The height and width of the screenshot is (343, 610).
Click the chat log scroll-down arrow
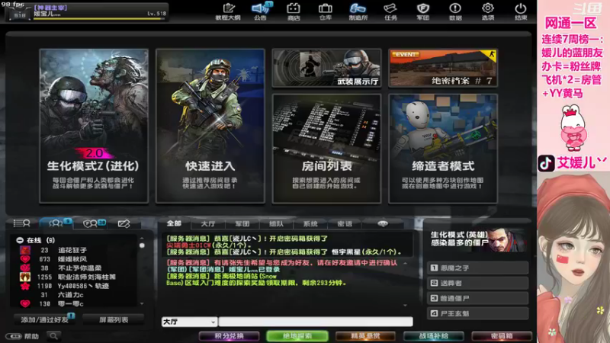[x=405, y=306]
